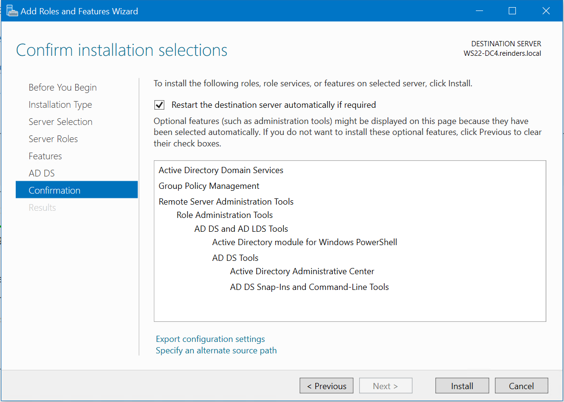Select Active Directory Domain Services in the list
Image resolution: width=564 pixels, height=402 pixels.
coord(221,170)
